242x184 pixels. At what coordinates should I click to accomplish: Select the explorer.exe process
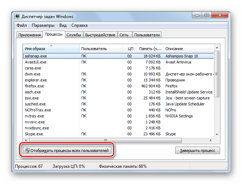point(118,80)
